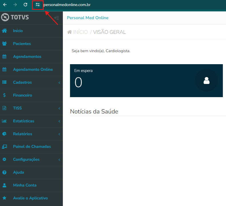The width and height of the screenshot is (226, 206).
Task: Click the user icon in Em espera card
Action: [x=206, y=81]
